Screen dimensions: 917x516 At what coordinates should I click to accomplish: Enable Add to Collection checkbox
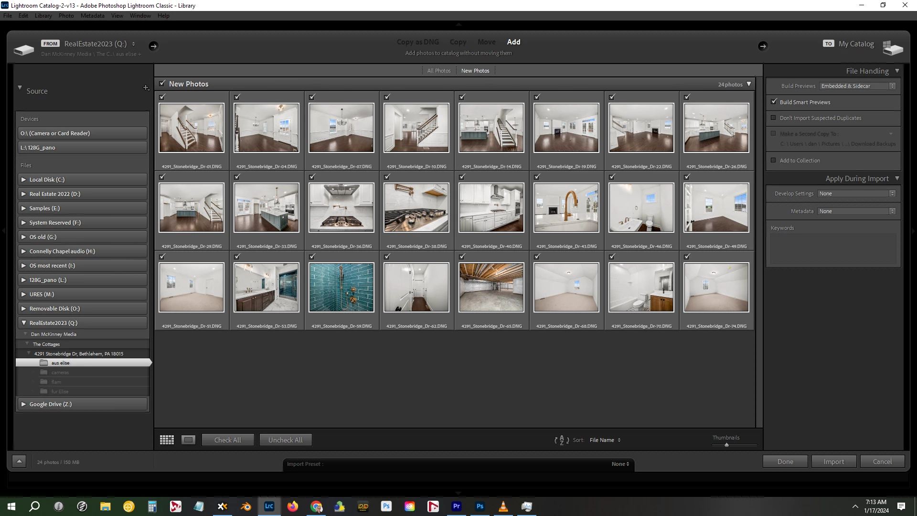point(774,160)
